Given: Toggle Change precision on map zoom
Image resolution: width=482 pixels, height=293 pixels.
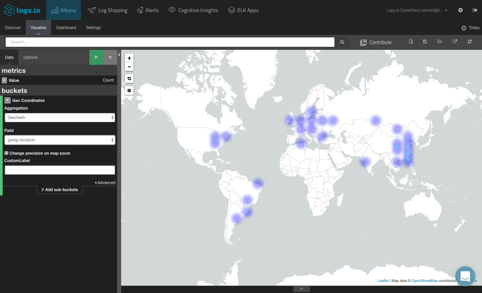Looking at the screenshot, I should pyautogui.click(x=6, y=153).
